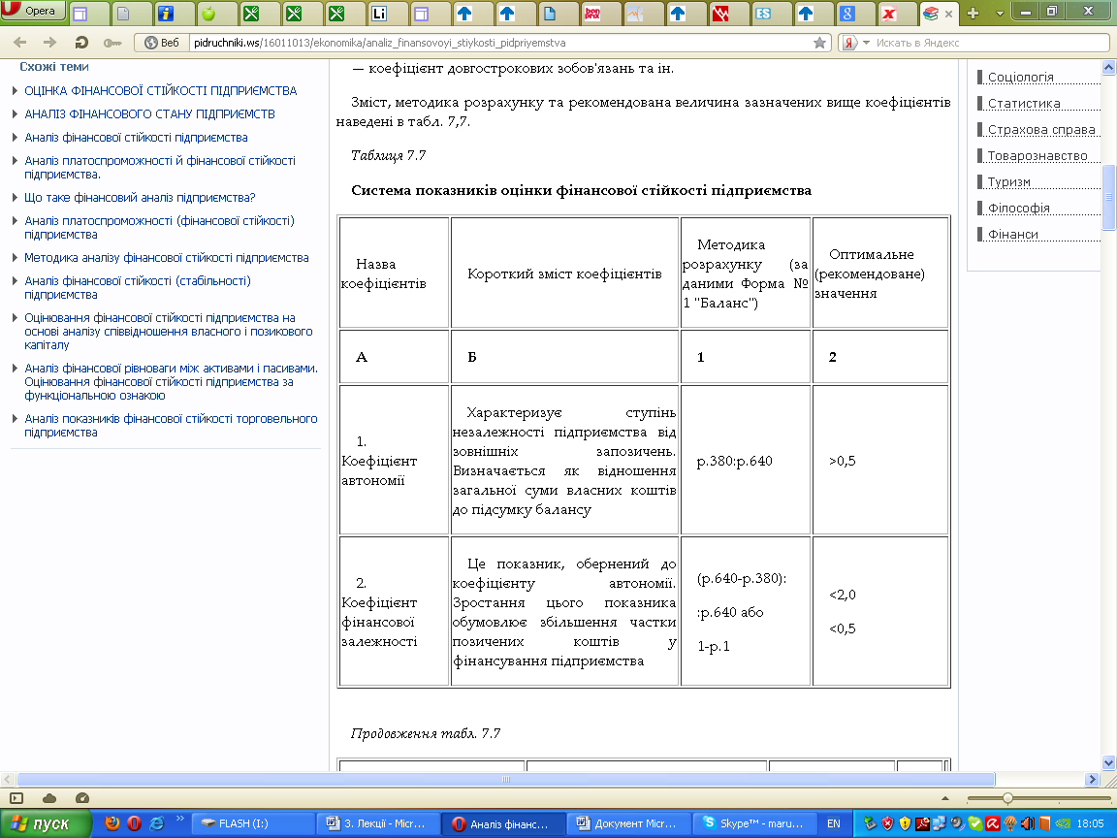Launch Internet Explorer from Quick Launch
The image size is (1117, 838).
click(156, 823)
